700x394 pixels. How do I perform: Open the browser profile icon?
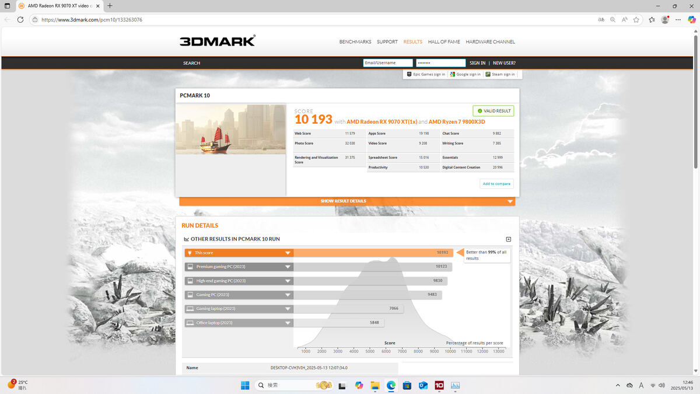point(665,19)
